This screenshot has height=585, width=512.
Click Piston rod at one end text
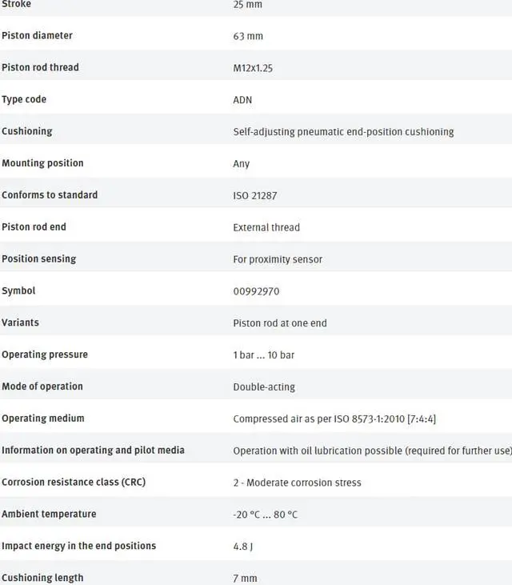tap(280, 323)
